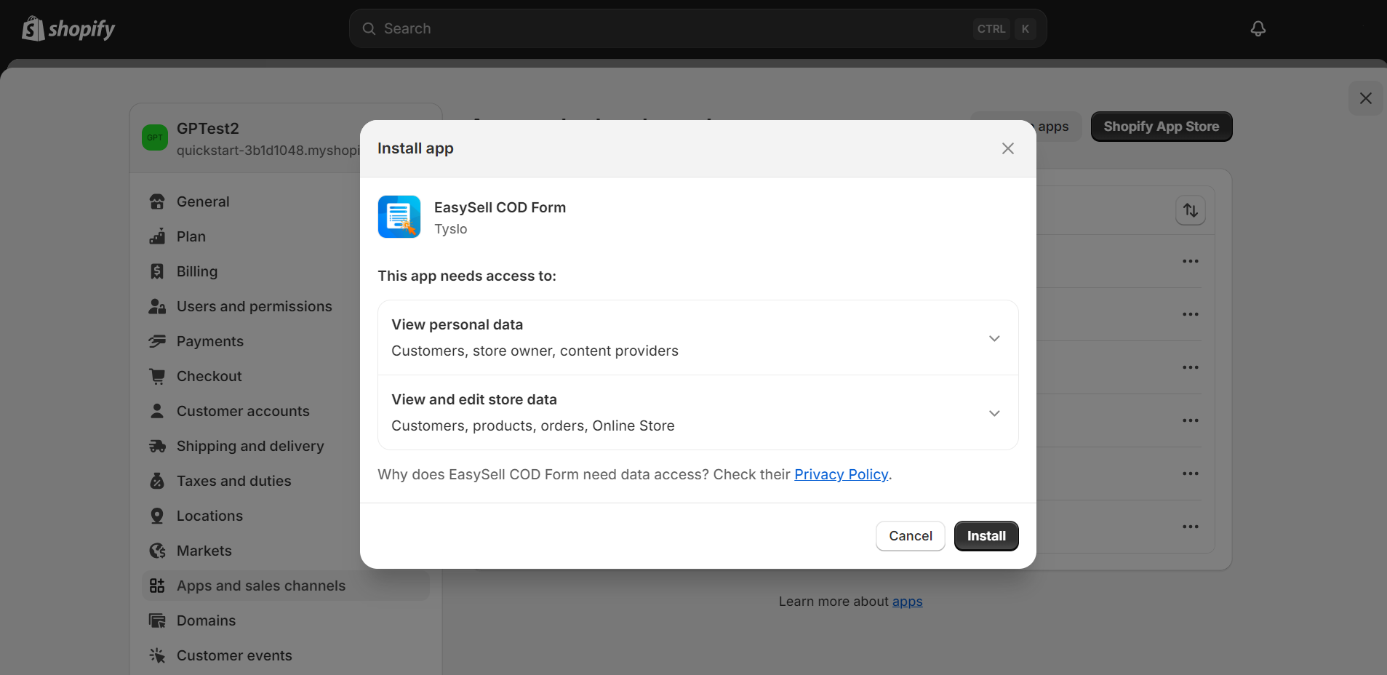Open Billing settings from sidebar icon
1387x675 pixels.
[x=157, y=271]
